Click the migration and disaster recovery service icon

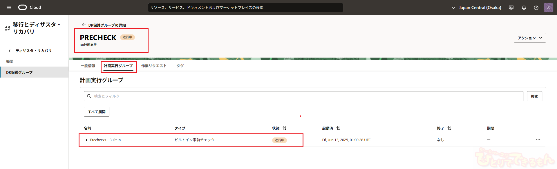[x=8, y=28]
